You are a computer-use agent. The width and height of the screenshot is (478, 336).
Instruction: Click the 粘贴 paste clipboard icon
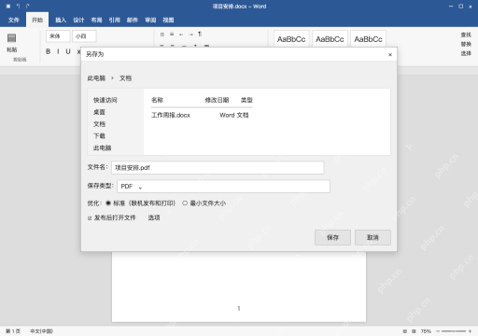click(12, 38)
